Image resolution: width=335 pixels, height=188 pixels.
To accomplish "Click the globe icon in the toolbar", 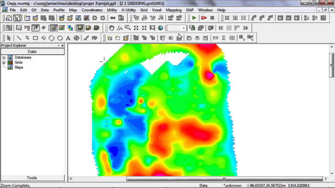I will [160, 28].
